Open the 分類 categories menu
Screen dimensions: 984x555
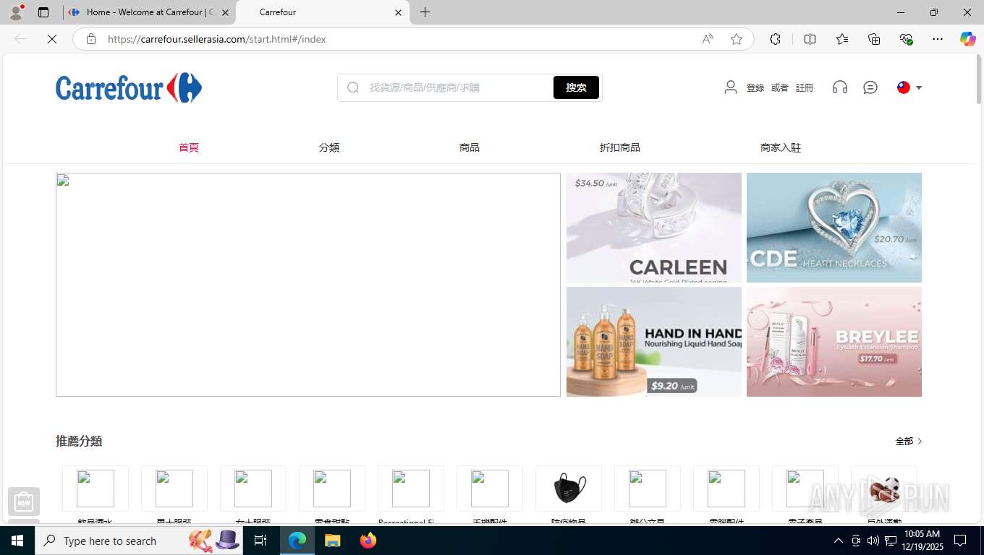click(x=329, y=147)
